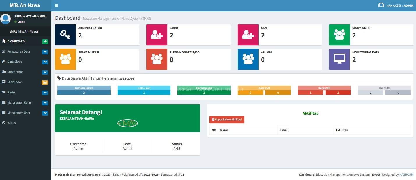Click Hapus Semua Aktifitas button
Image resolution: width=416 pixels, height=180 pixels.
tap(227, 120)
